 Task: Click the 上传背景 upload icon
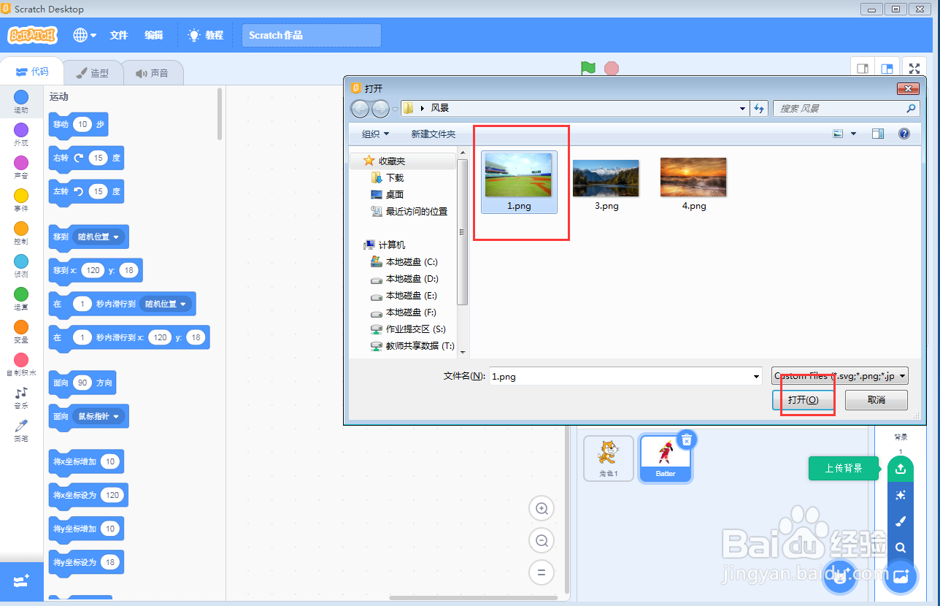tap(901, 468)
